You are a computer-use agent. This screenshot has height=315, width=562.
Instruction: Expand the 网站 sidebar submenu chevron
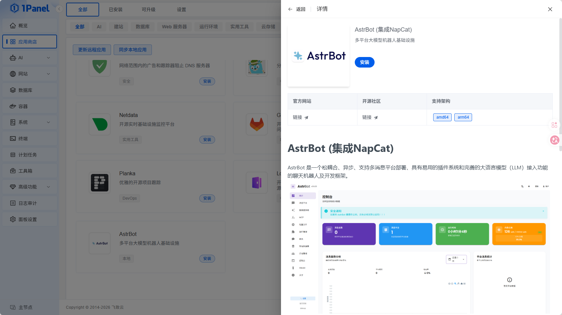[48, 74]
